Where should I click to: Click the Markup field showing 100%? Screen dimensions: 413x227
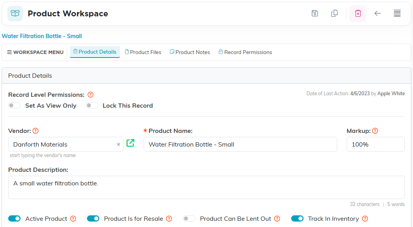[x=376, y=144]
